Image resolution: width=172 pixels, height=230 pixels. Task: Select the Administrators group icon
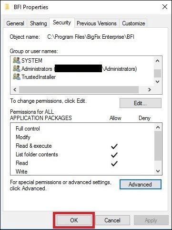pyautogui.click(x=17, y=69)
